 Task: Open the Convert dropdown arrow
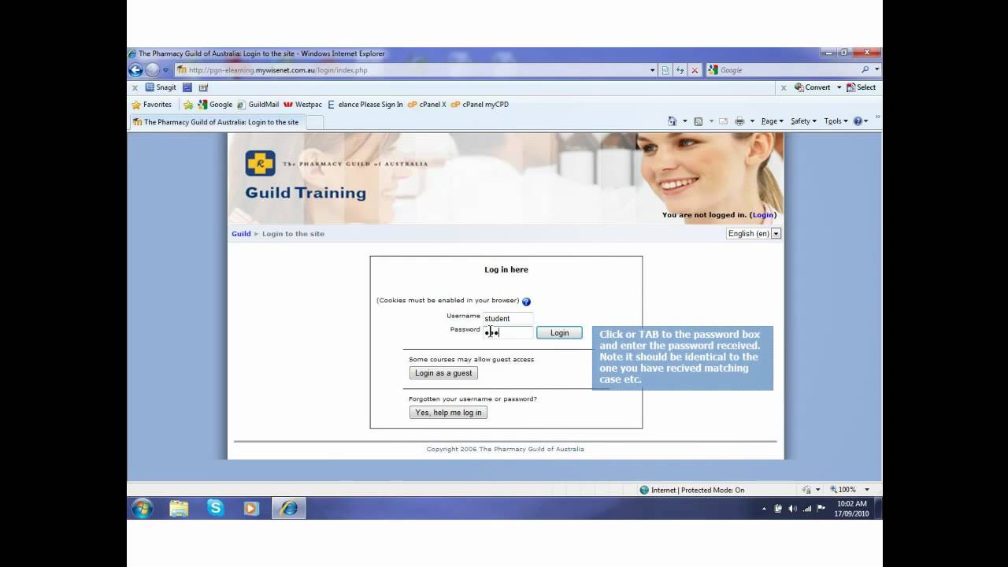[839, 87]
